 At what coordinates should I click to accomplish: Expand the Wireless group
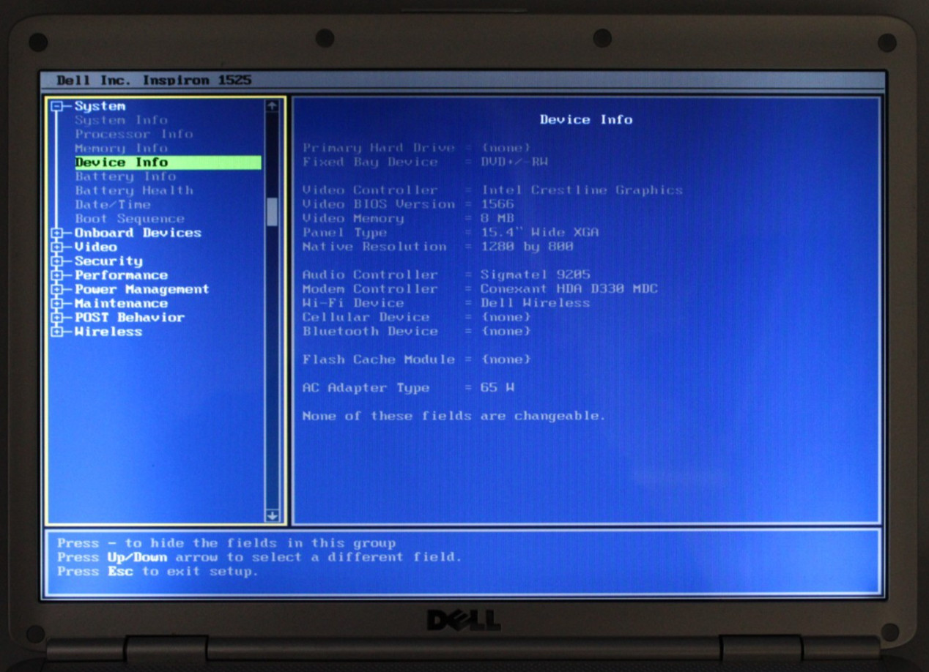(x=56, y=332)
